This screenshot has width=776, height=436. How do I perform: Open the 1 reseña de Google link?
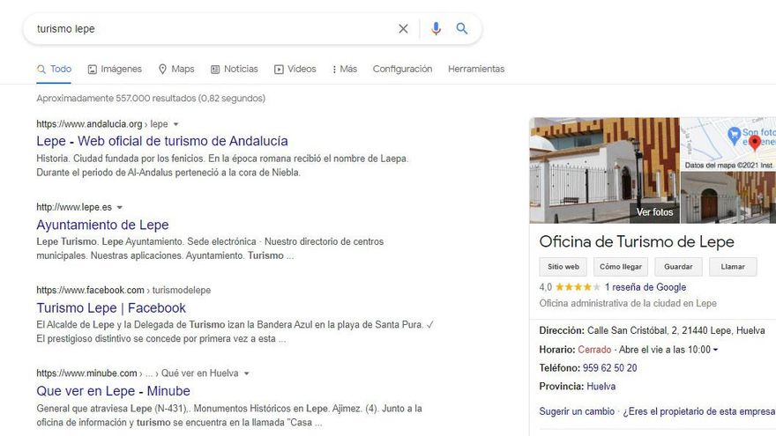click(x=645, y=287)
